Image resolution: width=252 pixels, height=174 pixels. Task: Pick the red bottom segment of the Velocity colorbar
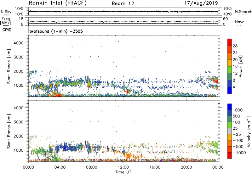click(230, 155)
